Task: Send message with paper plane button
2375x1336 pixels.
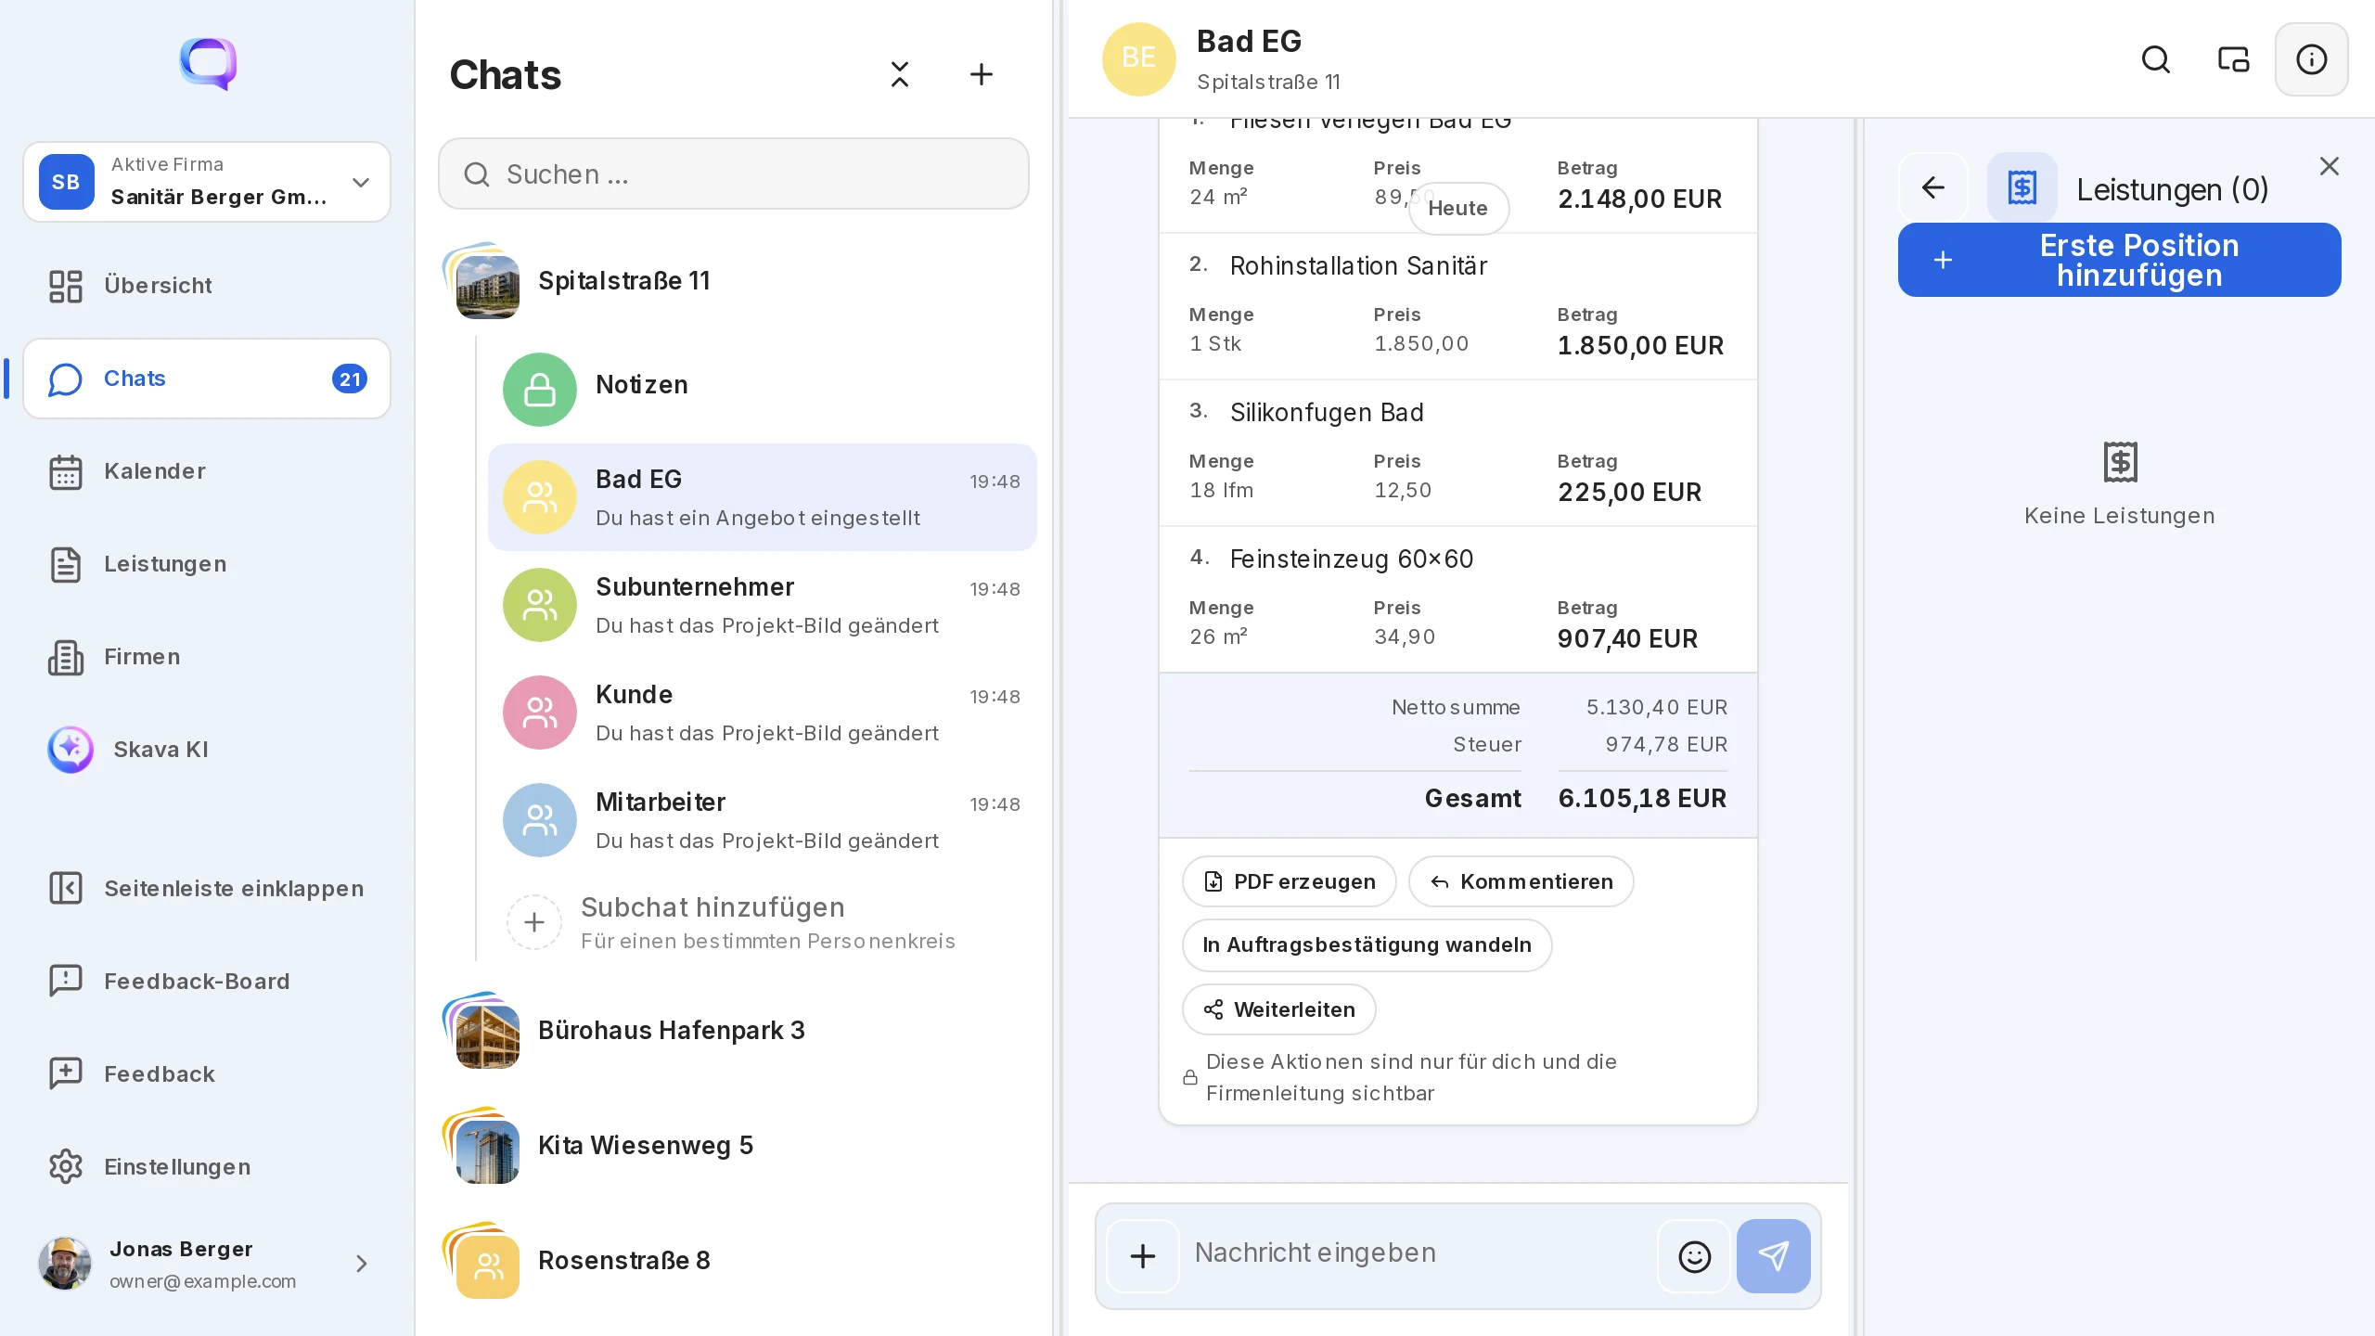Action: 1773,1256
